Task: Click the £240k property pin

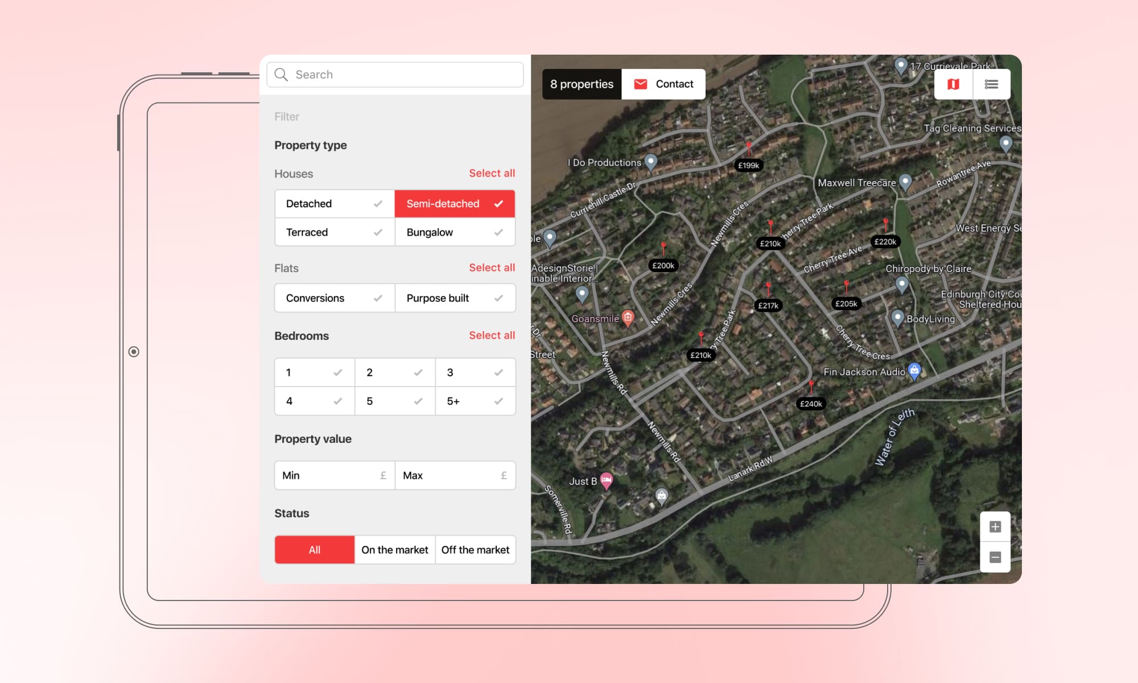Action: point(811,404)
